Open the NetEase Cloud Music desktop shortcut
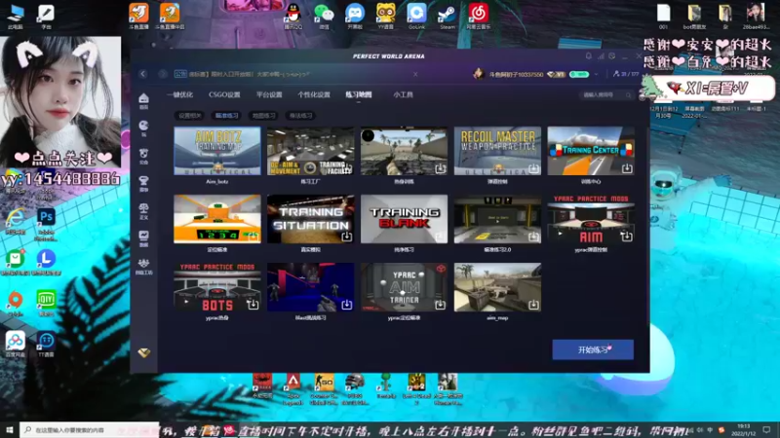Screen dimensions: 780x438 [x=478, y=16]
